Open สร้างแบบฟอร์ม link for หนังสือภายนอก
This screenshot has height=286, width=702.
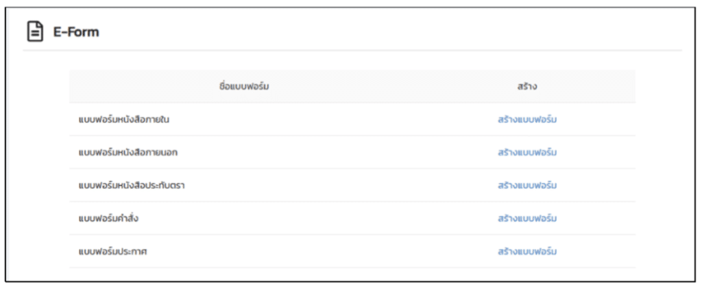click(527, 153)
